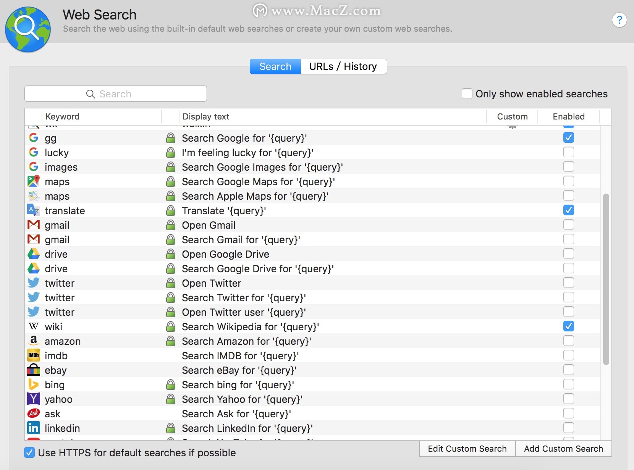Image resolution: width=634 pixels, height=470 pixels.
Task: Click the Yahoo icon in the list
Action: [x=34, y=399]
